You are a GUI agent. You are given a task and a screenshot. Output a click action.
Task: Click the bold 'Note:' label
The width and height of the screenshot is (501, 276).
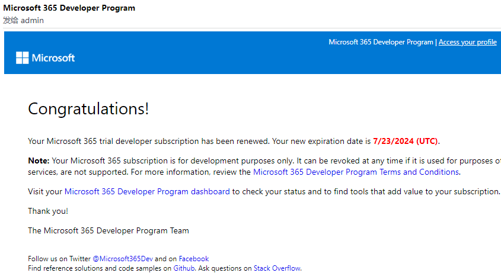[x=39, y=161]
